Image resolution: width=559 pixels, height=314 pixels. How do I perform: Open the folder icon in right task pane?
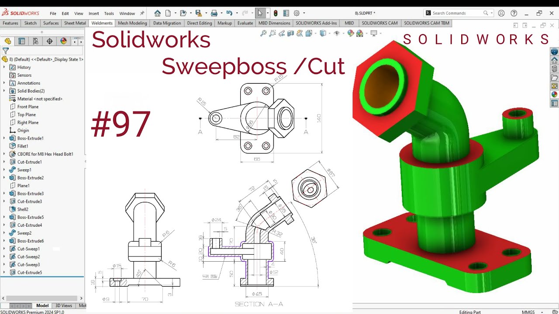555,78
